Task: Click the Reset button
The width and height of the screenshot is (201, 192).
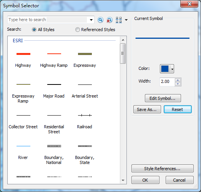Action: click(x=178, y=109)
